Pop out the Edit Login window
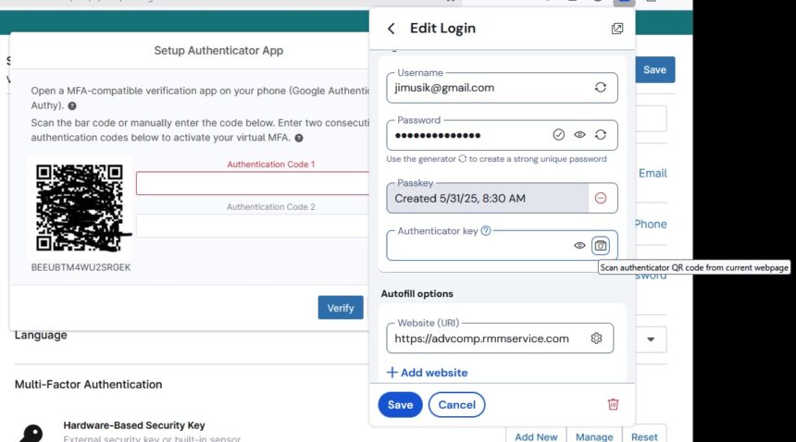 tap(616, 29)
